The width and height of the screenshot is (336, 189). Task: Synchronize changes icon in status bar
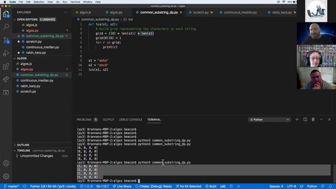pos(25,186)
